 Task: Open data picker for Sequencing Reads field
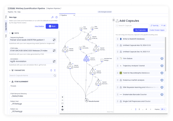click(x=54, y=40)
